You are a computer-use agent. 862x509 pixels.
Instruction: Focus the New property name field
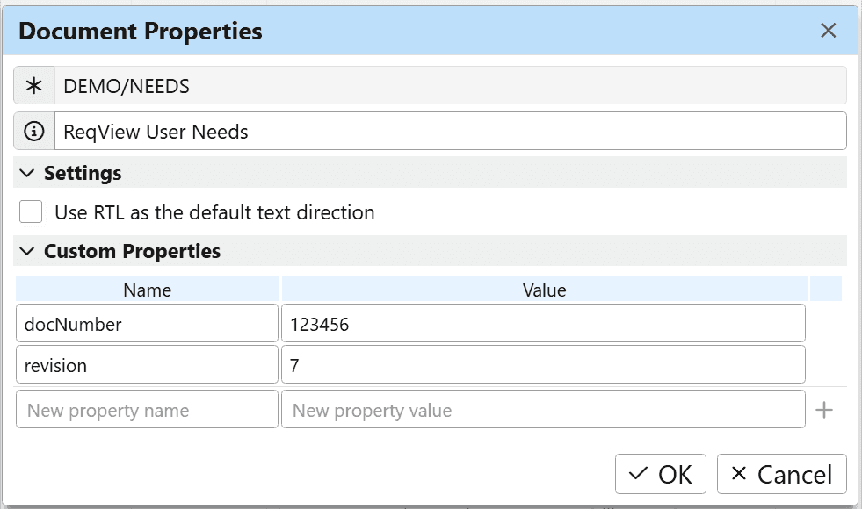(147, 410)
